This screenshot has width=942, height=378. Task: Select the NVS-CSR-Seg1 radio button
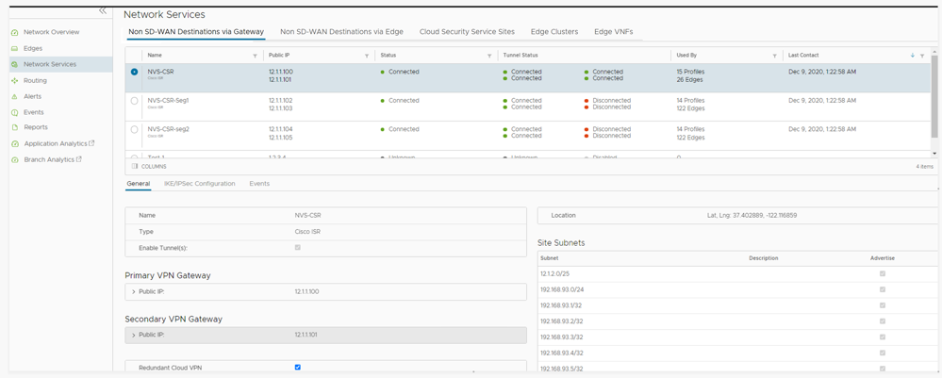pyautogui.click(x=135, y=101)
